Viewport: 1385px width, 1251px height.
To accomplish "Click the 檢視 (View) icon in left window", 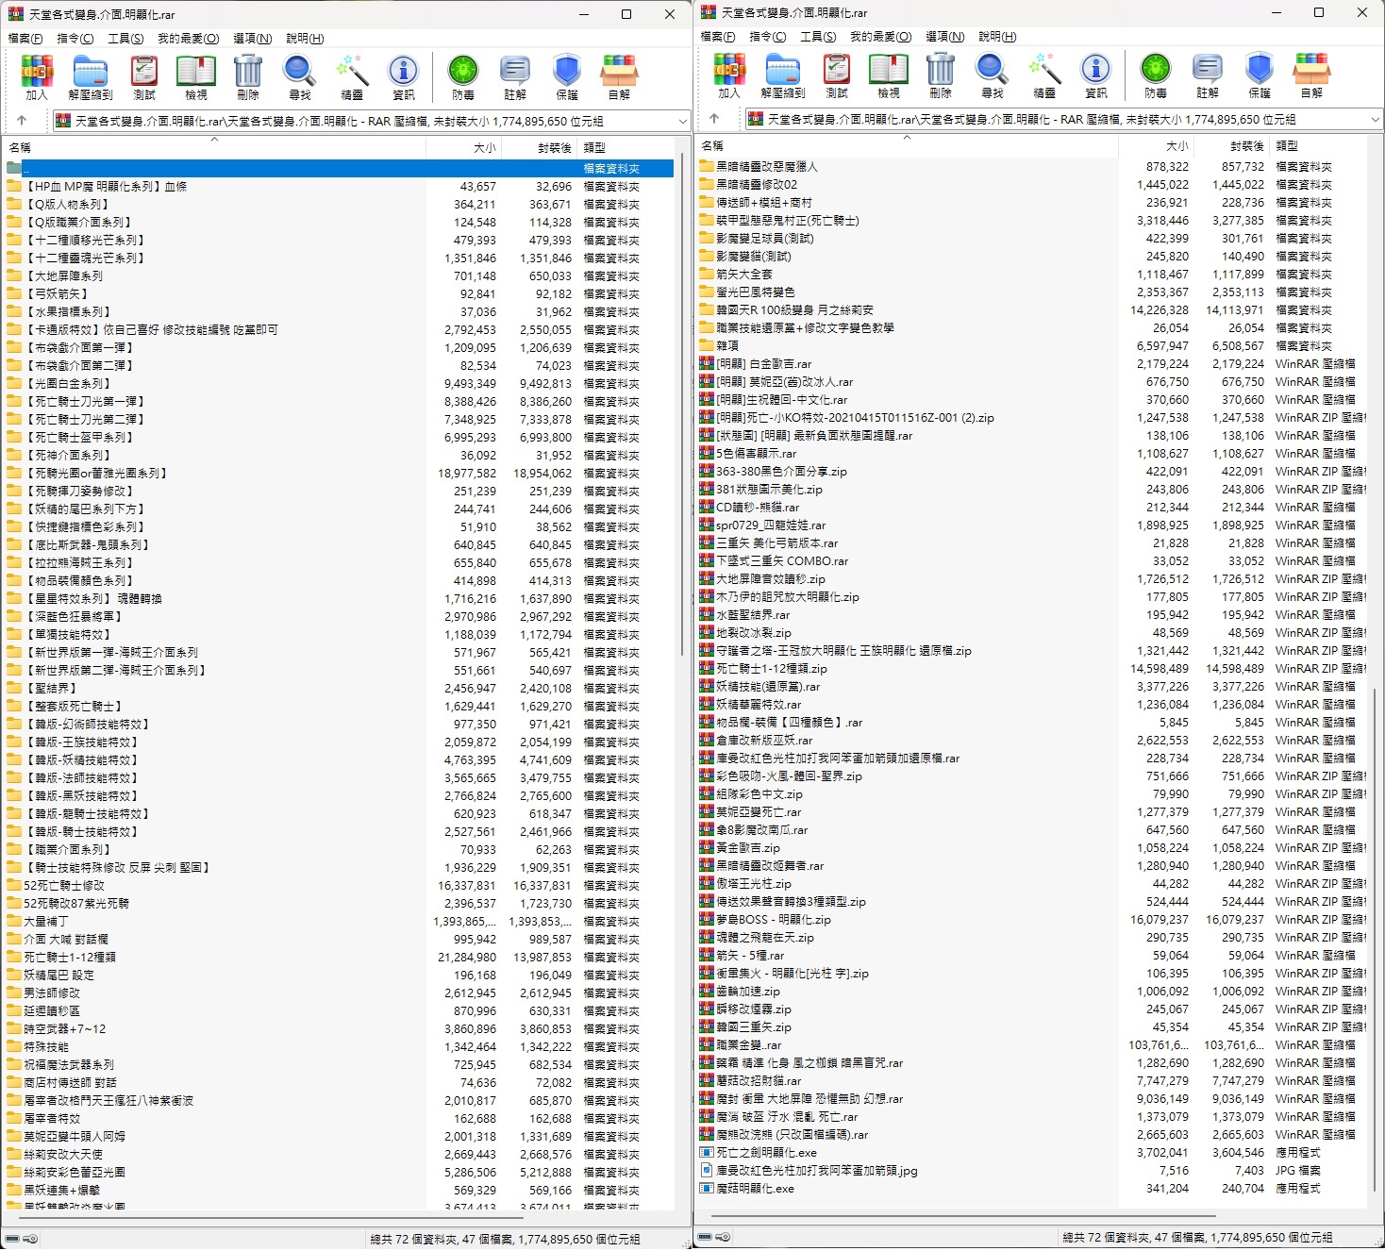I will click(196, 77).
